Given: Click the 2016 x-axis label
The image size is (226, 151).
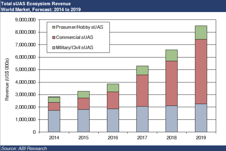Looking at the screenshot, I should click(113, 137).
